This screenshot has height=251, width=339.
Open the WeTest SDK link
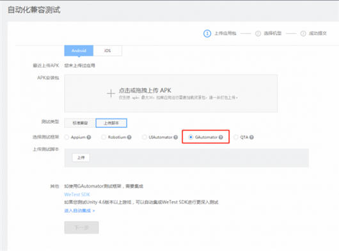77,194
